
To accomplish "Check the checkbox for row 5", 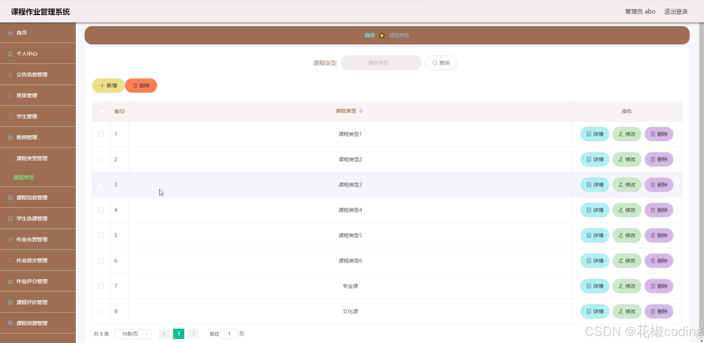I will click(x=101, y=235).
